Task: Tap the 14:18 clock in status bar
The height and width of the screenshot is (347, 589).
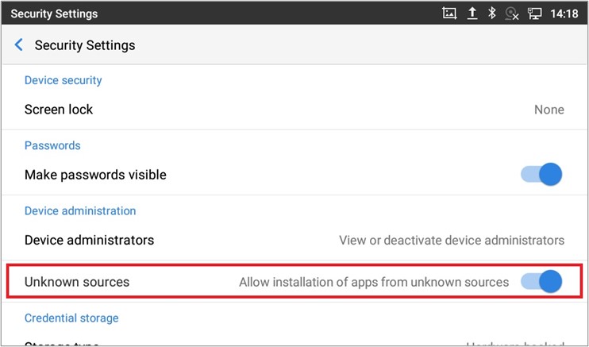Action: pos(564,13)
